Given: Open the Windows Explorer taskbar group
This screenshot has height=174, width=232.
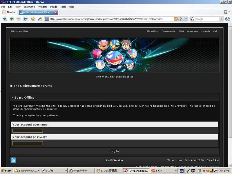Looking at the screenshot, I should coord(27,171).
